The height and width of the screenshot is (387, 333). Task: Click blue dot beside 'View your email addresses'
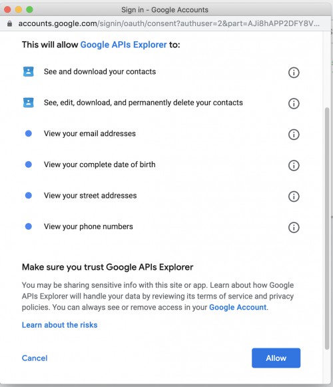tap(29, 133)
